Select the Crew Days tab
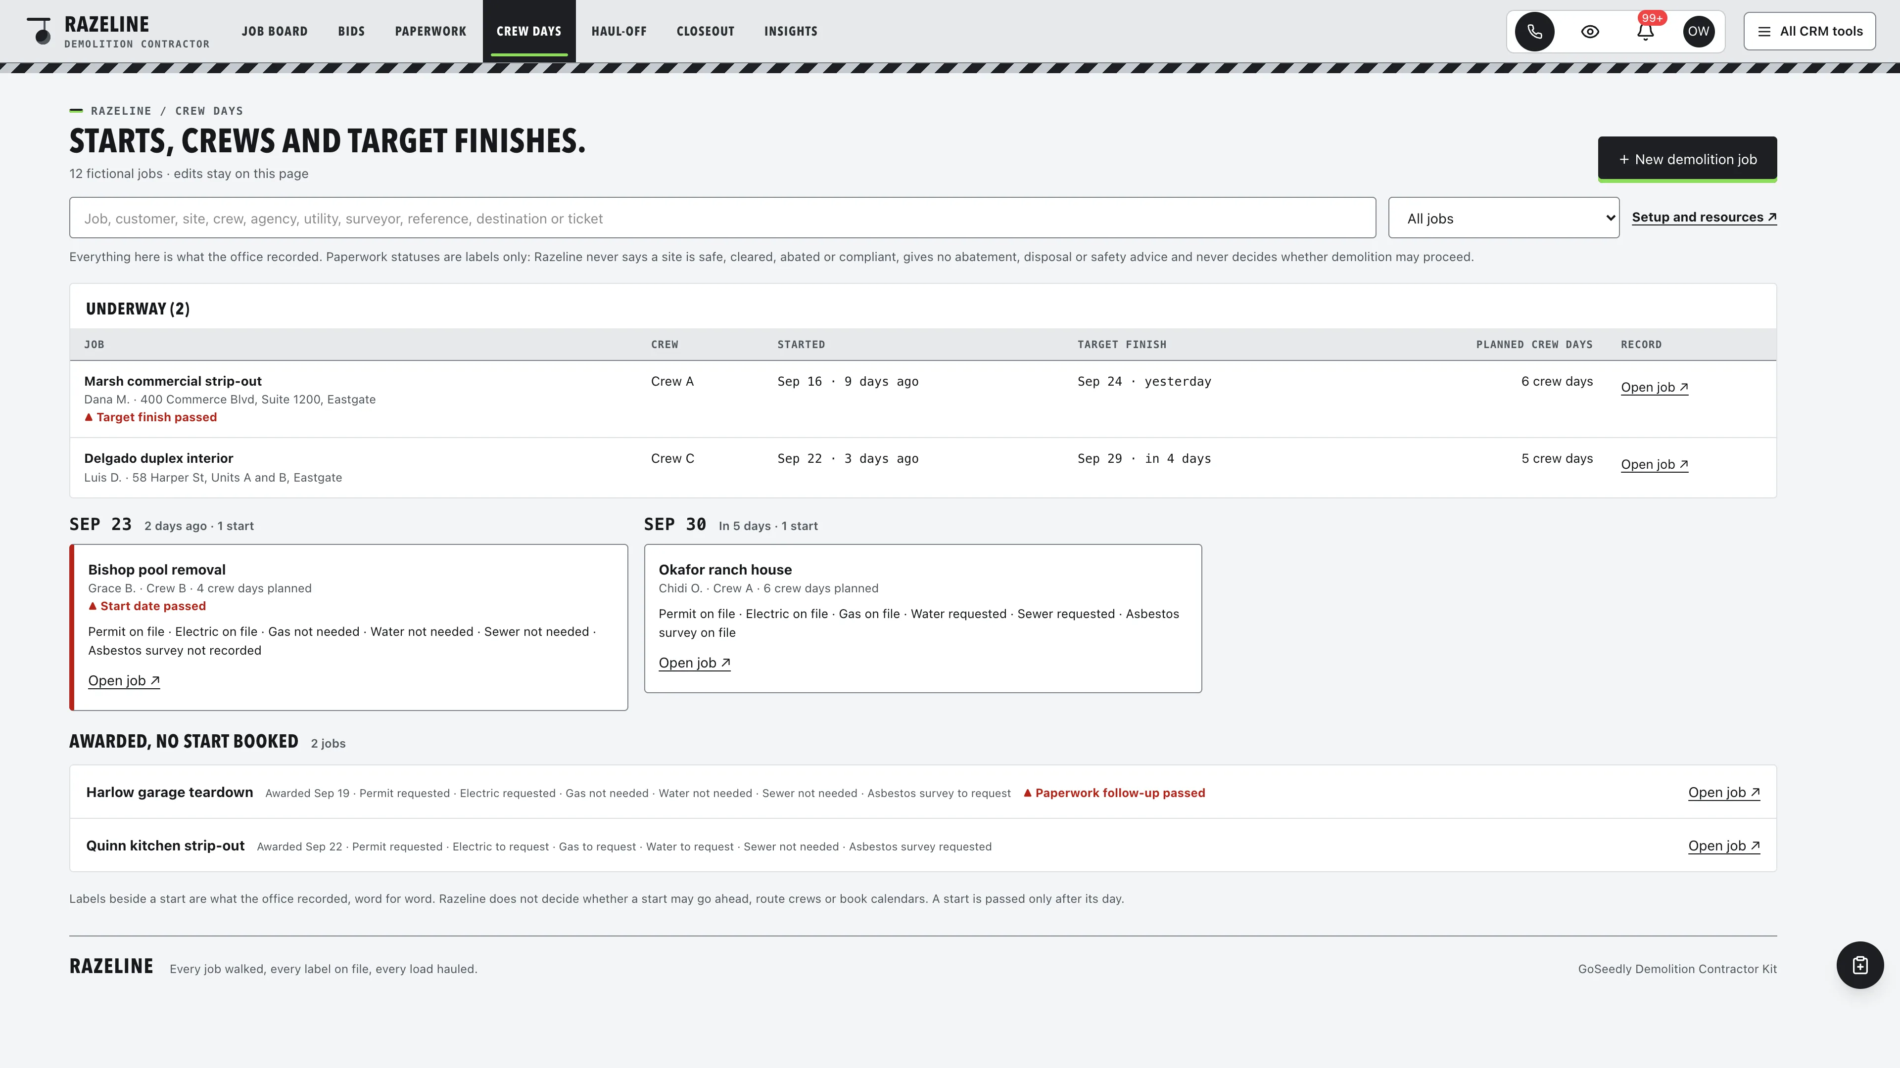Viewport: 1900px width, 1068px height. click(529, 31)
